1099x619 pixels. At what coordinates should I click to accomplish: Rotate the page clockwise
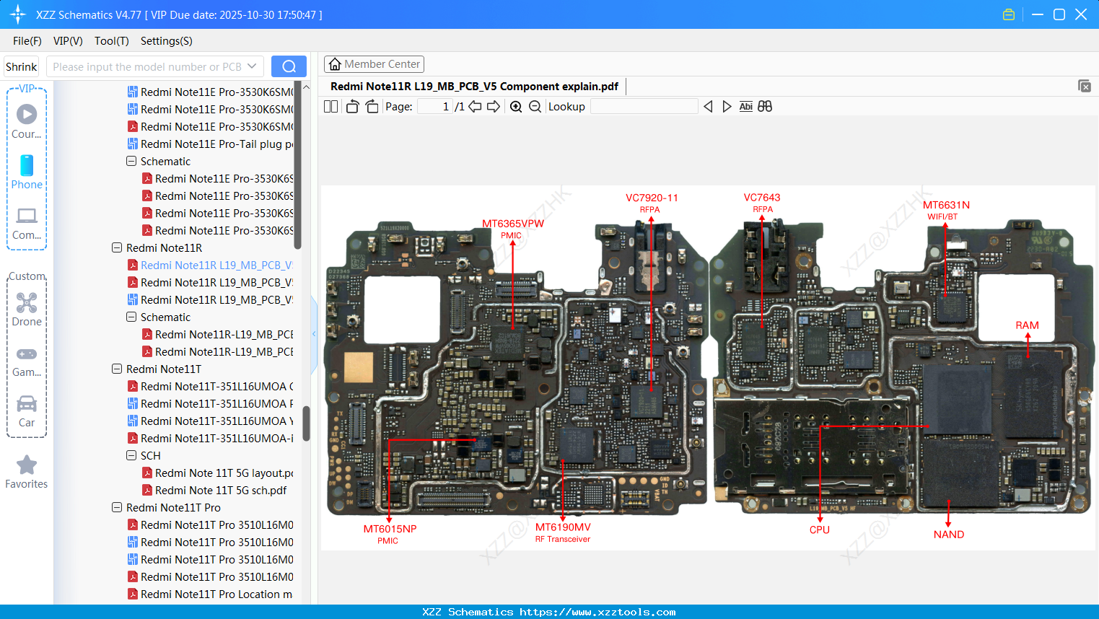[x=372, y=106]
